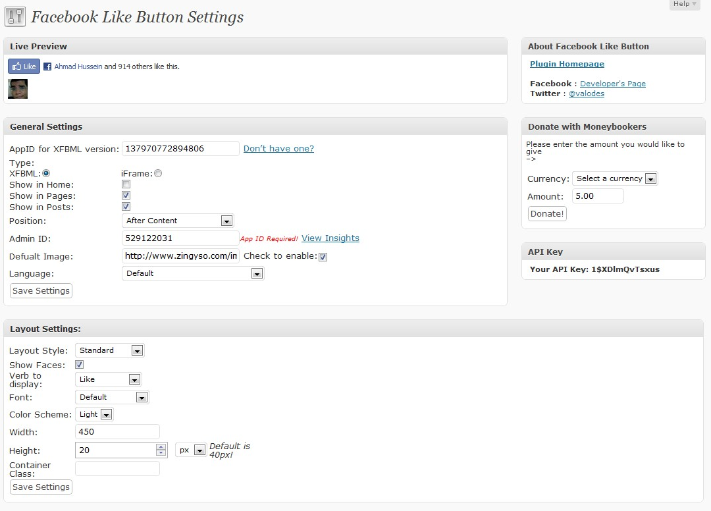The height and width of the screenshot is (511, 711).
Task: Click the Facebook Like button in preview
Action: coord(24,67)
